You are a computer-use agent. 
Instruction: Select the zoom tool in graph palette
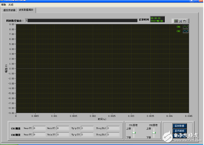click(x=181, y=21)
